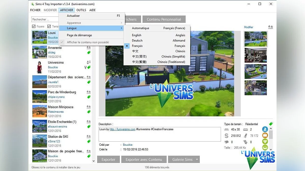Click the bed count icon in lot details
This screenshot has width=305, height=171.
point(245,129)
